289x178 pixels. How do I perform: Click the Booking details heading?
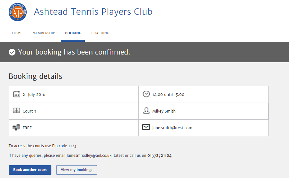tap(35, 76)
